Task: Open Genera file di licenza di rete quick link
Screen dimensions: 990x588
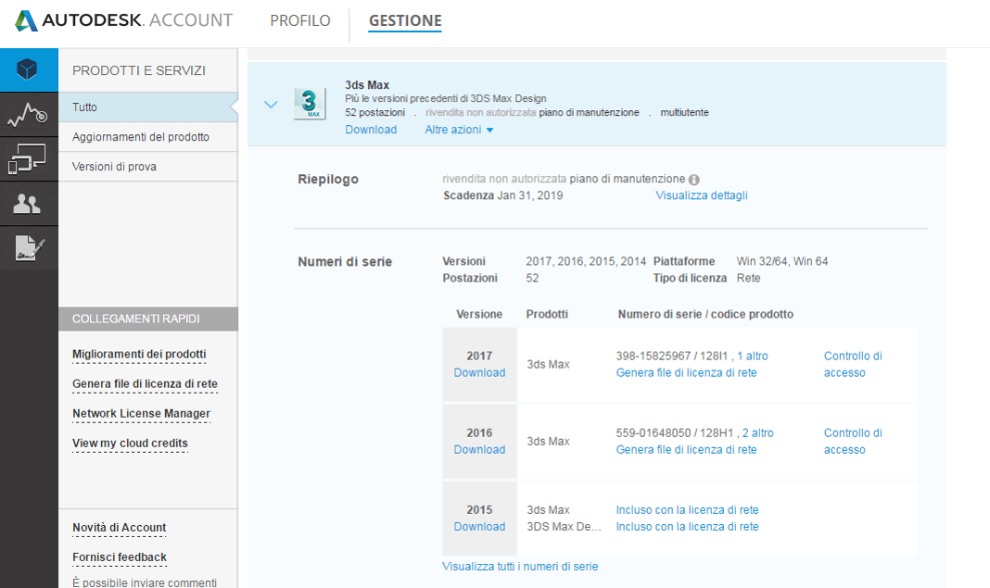Action: coord(145,384)
